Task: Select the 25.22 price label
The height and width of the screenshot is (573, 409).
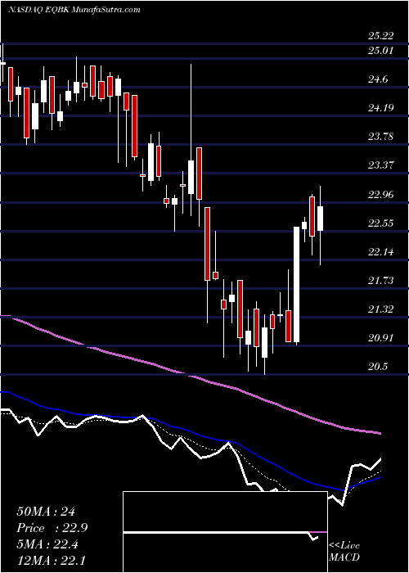Action: (x=381, y=35)
